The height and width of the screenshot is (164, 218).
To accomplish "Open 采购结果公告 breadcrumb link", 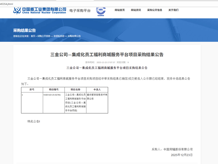I will pos(74,36).
